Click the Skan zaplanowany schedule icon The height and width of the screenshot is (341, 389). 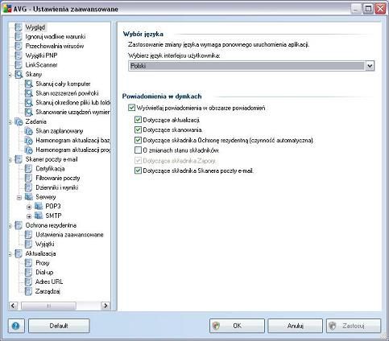(x=29, y=131)
